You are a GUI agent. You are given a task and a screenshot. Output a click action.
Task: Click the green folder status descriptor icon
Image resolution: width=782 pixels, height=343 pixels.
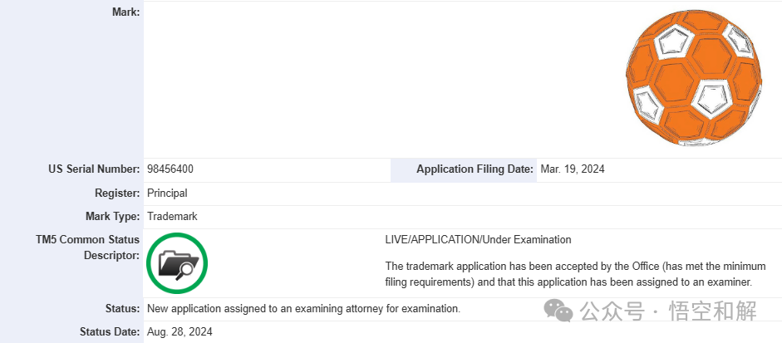(x=177, y=263)
